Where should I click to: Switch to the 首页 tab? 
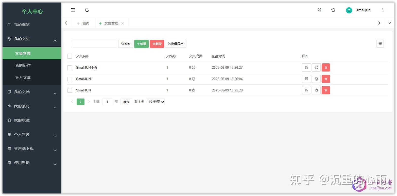point(85,23)
